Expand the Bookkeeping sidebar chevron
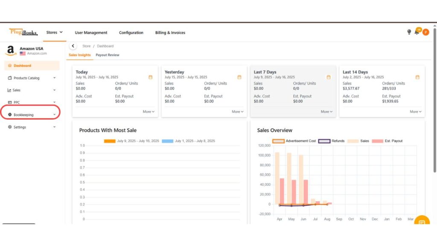437x246 pixels. coord(54,114)
